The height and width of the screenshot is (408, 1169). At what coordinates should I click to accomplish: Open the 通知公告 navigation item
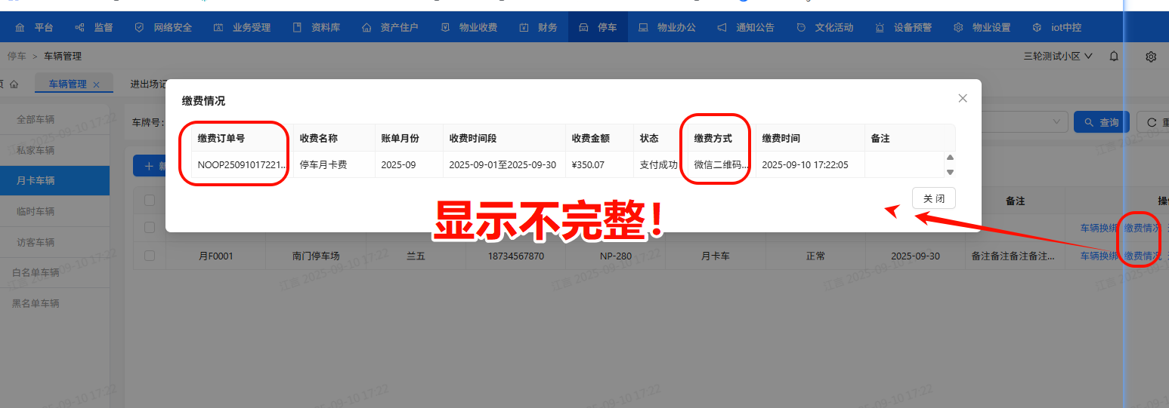746,27
